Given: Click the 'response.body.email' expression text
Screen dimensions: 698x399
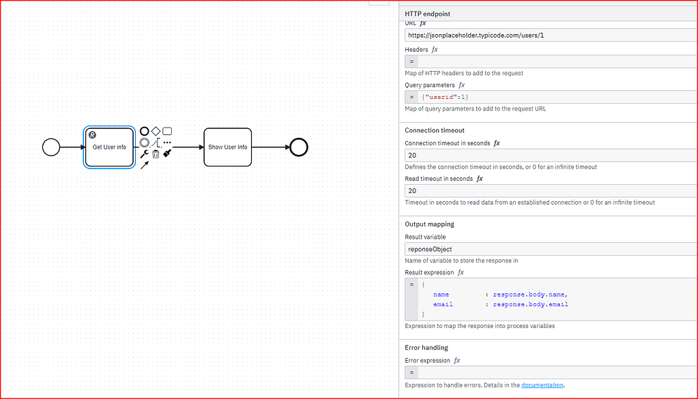Looking at the screenshot, I should (531, 305).
